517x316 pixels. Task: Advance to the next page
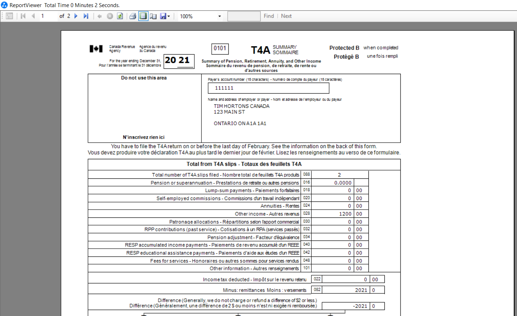[x=76, y=16]
